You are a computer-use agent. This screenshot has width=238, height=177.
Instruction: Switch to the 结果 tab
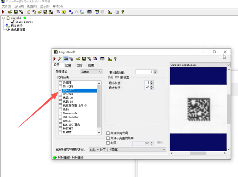click(x=91, y=65)
